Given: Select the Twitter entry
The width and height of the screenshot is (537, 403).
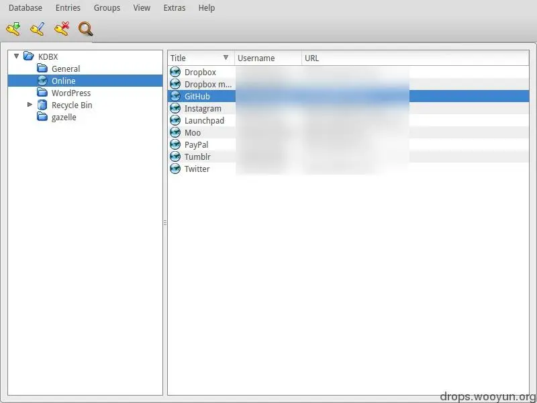Looking at the screenshot, I should click(x=348, y=169).
